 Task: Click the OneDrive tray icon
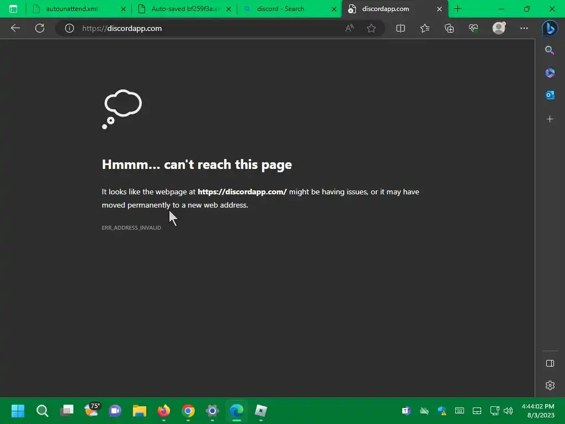click(424, 411)
